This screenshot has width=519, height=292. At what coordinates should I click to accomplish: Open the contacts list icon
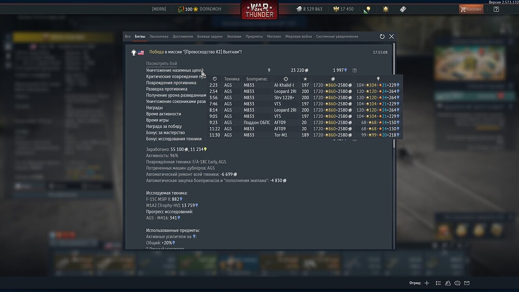(x=448, y=283)
